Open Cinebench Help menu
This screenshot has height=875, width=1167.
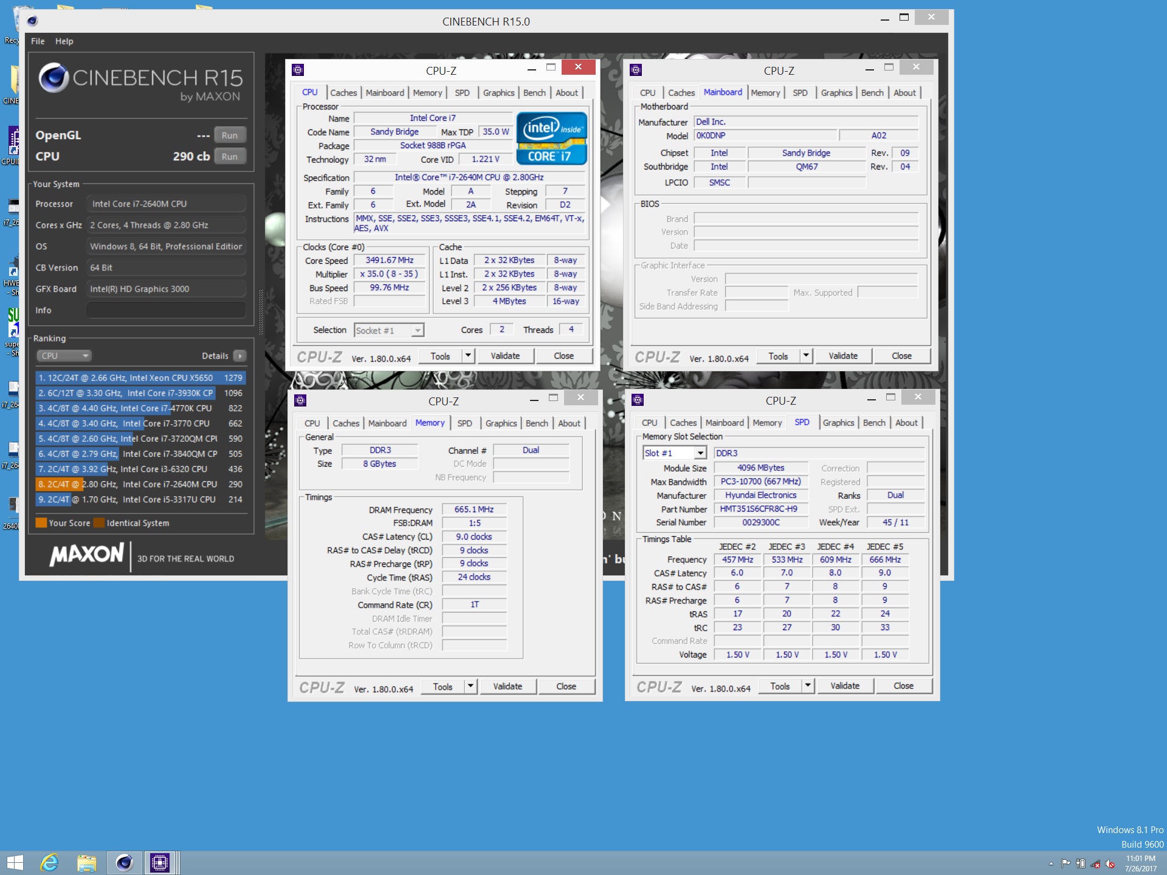click(64, 41)
